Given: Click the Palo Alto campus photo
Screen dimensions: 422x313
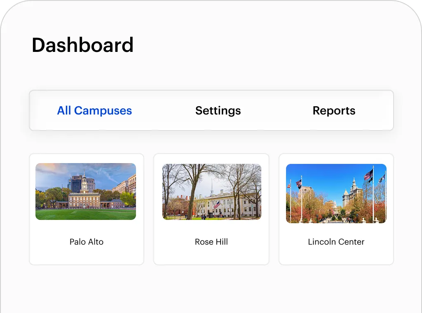Looking at the screenshot, I should click(86, 192).
